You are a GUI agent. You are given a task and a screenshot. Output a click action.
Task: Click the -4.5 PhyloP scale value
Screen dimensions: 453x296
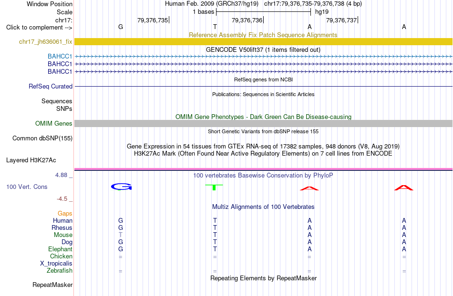(62, 198)
